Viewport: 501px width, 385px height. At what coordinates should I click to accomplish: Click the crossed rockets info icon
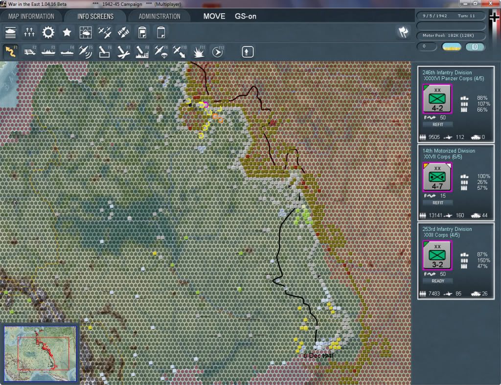point(123,33)
